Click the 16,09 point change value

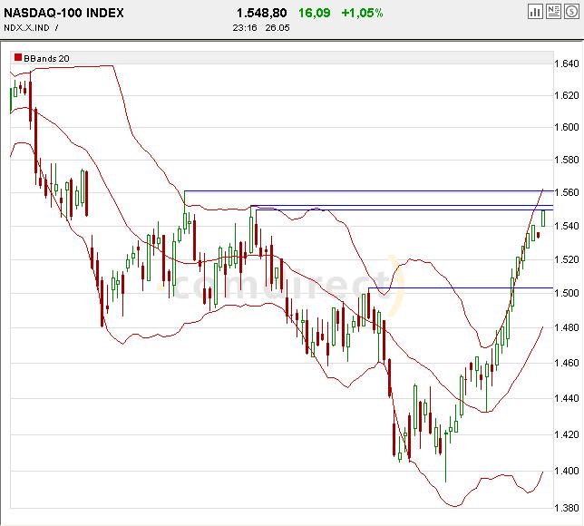(314, 13)
